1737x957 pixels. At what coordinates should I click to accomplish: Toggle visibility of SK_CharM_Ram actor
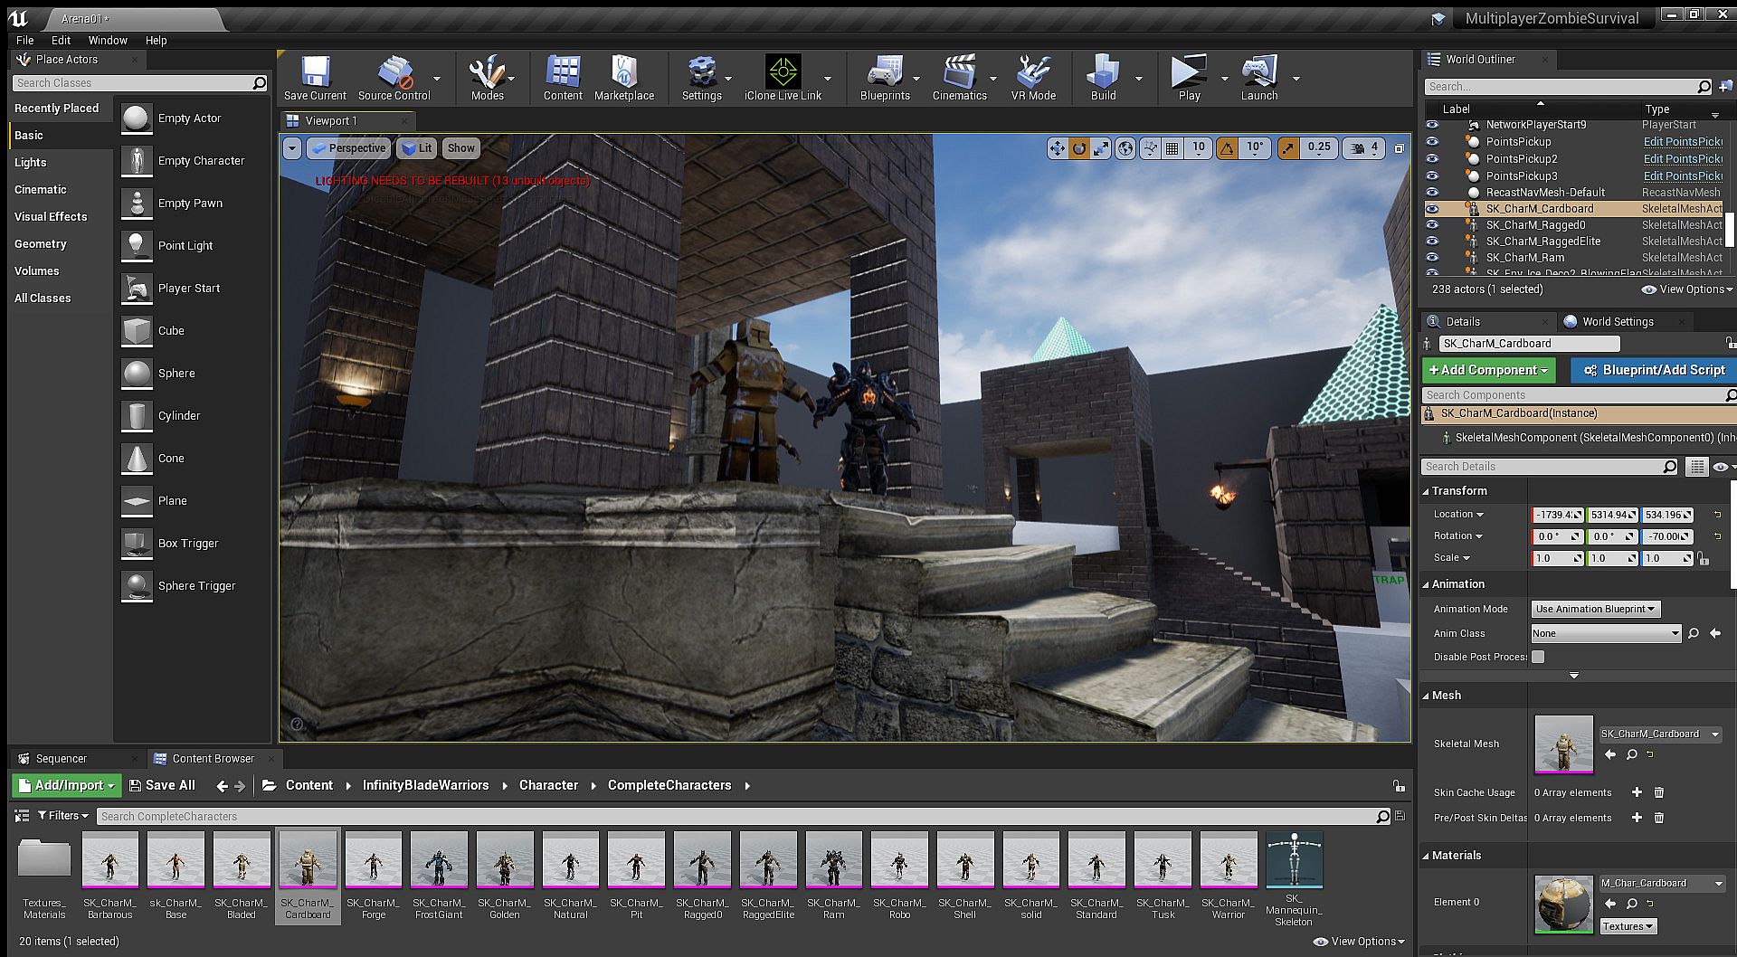(x=1432, y=258)
